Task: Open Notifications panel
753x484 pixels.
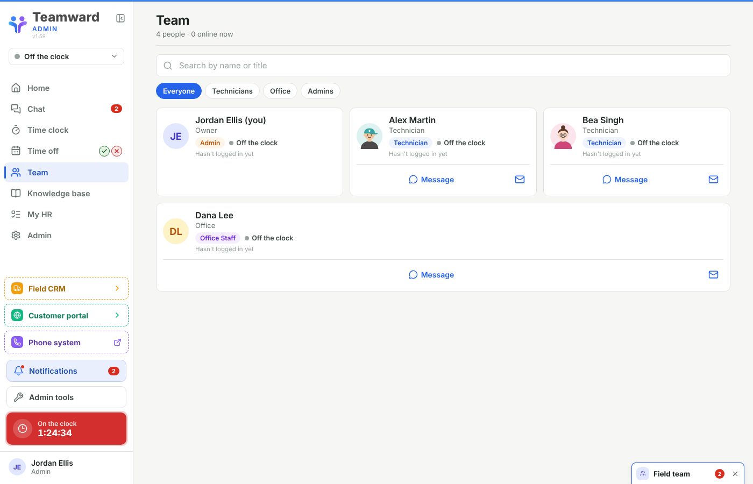Action: click(66, 371)
